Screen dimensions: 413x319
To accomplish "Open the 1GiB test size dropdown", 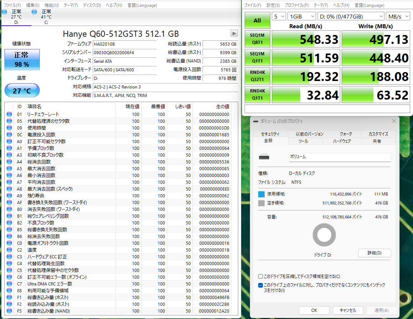I will pos(302,16).
